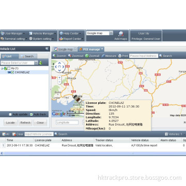Focus the Input Vehicle License field
The width and height of the screenshot is (186, 186).
(39, 134)
